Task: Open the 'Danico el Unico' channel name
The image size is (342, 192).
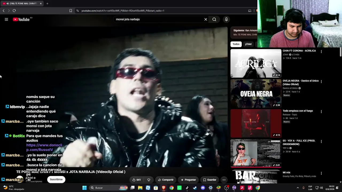Action: click(290, 88)
